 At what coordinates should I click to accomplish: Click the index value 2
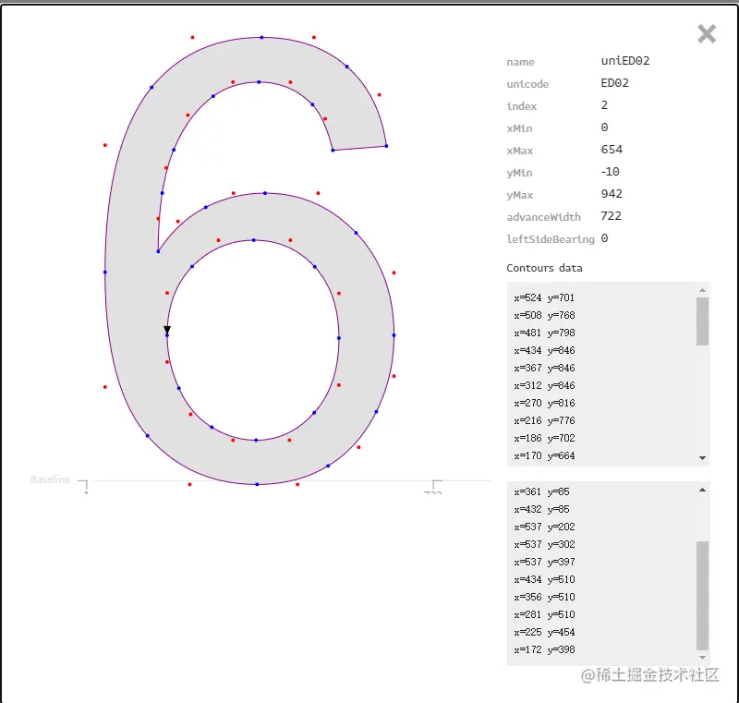[x=604, y=105]
